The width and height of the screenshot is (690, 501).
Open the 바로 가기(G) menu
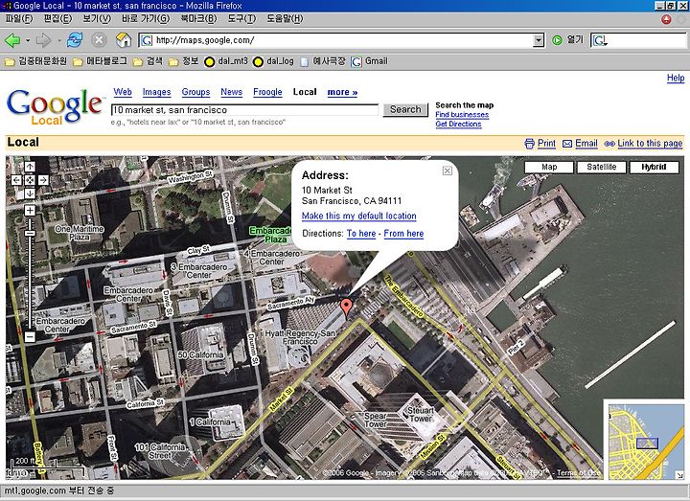(146, 18)
